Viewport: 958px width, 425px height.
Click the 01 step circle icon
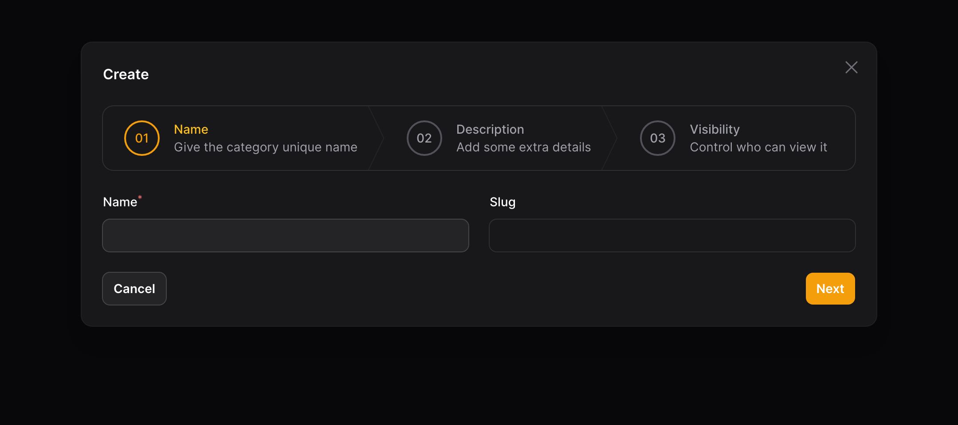coord(142,138)
